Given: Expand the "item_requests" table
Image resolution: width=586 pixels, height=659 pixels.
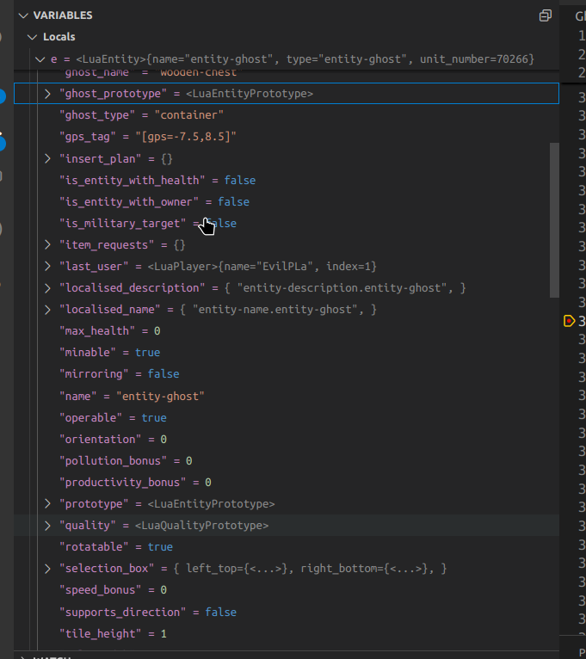Looking at the screenshot, I should point(47,244).
